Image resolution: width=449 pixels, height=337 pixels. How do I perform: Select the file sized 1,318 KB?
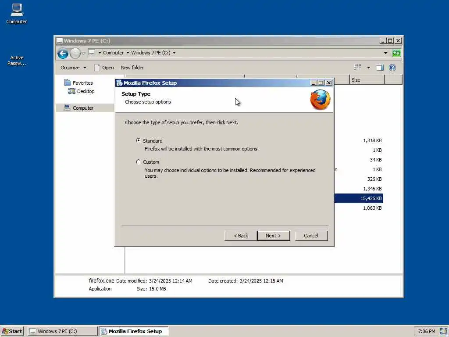click(372, 140)
